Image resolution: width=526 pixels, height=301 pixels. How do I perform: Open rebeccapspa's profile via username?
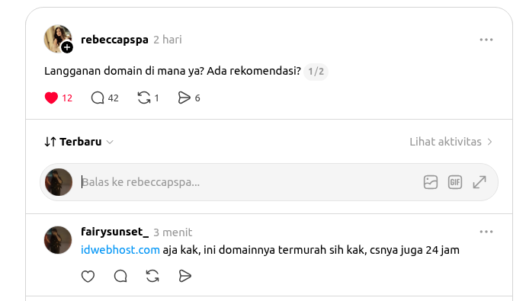(x=114, y=40)
